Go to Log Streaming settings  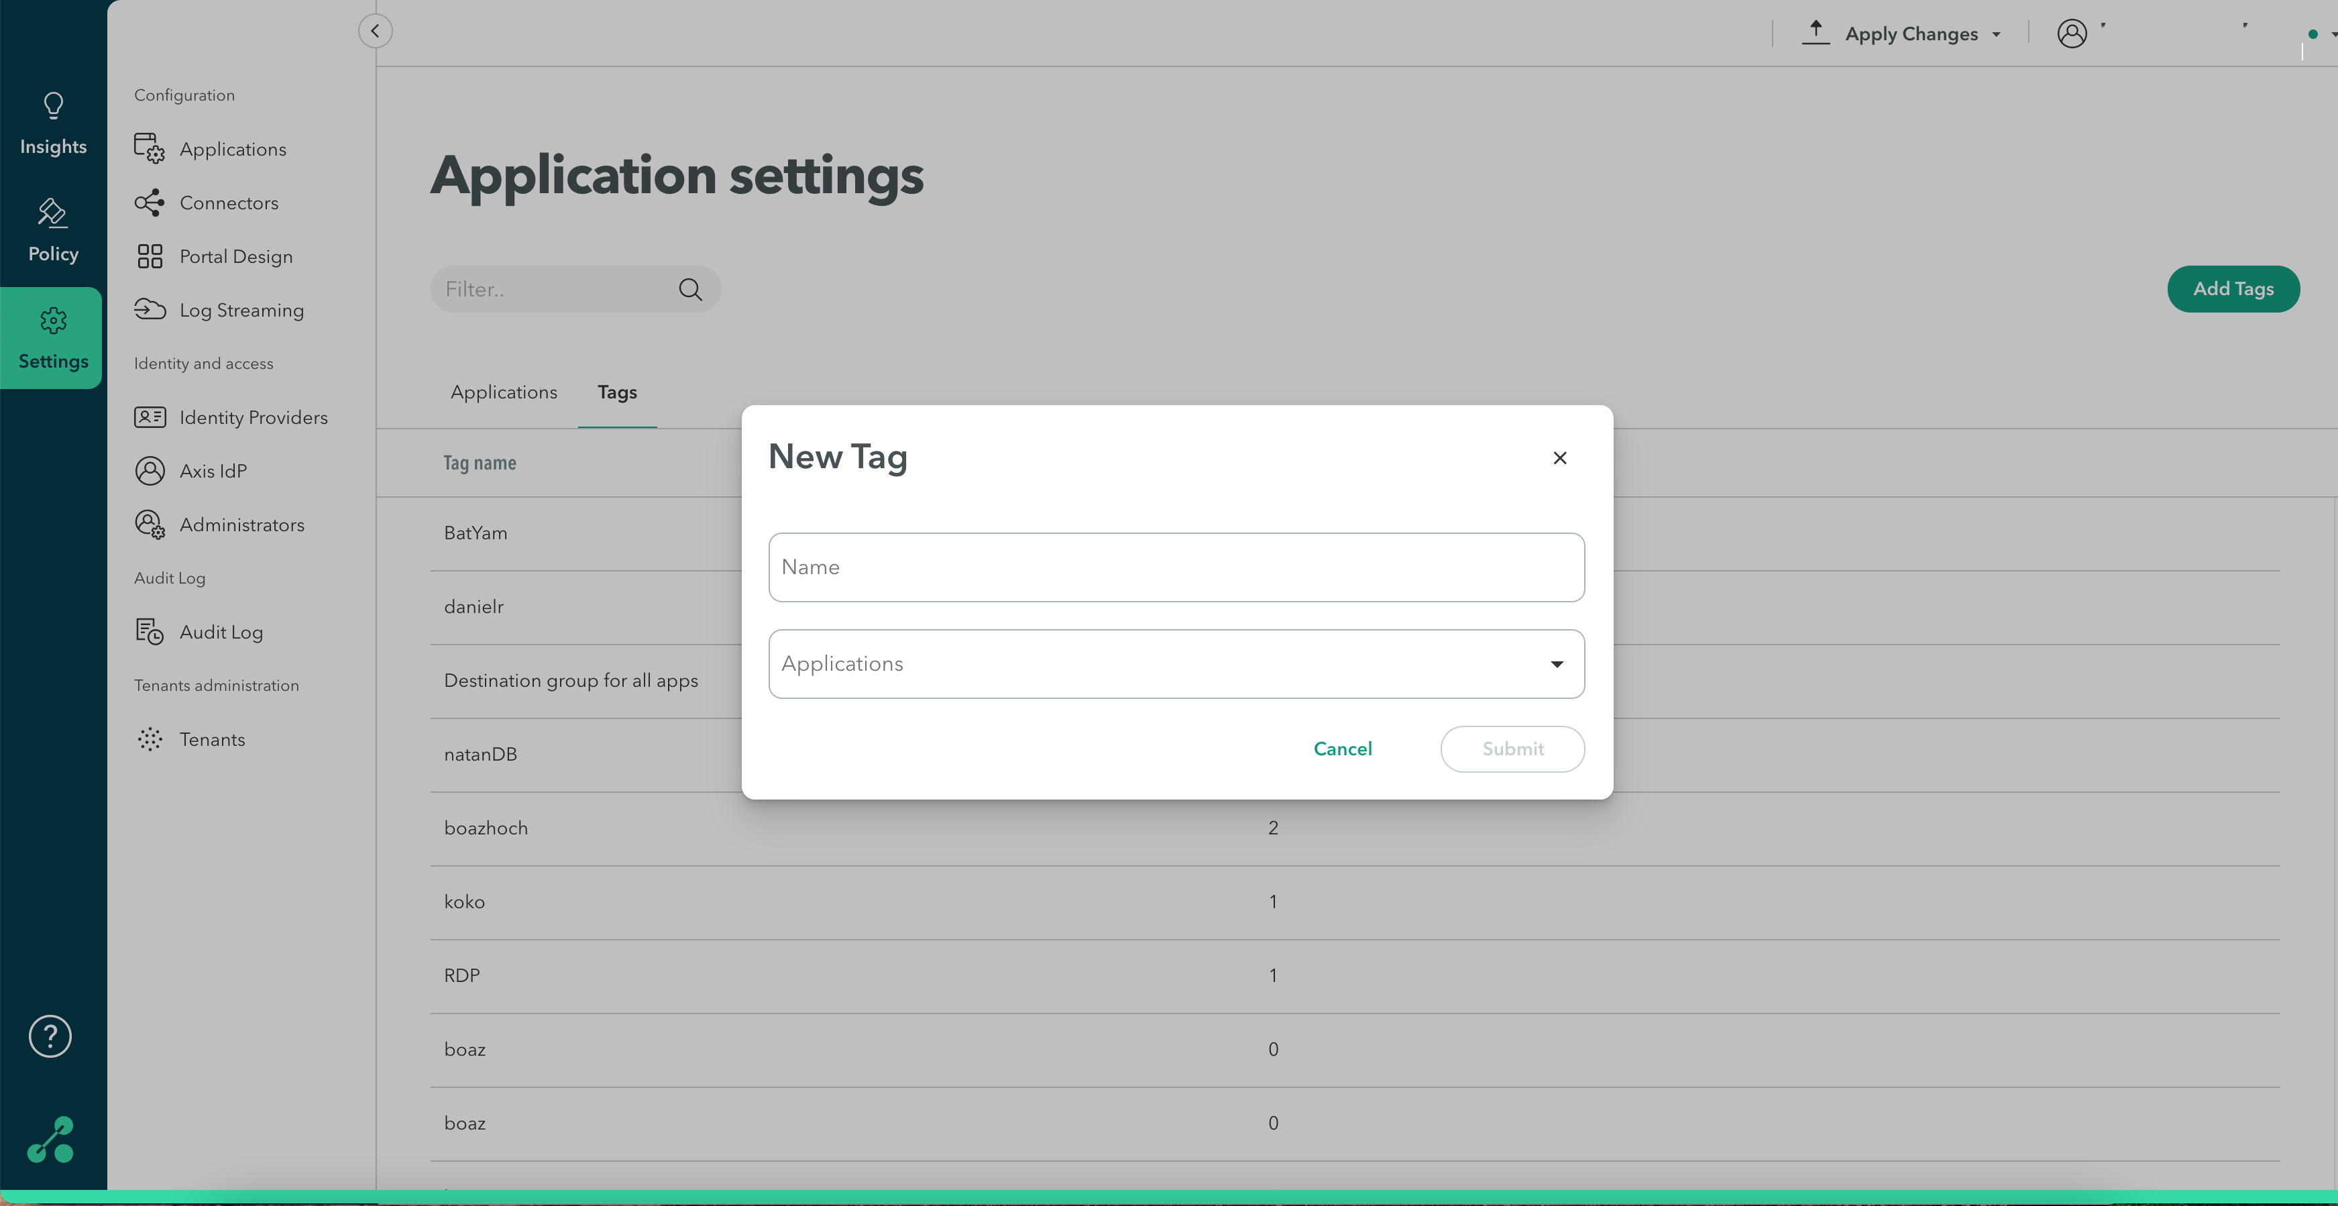tap(241, 311)
